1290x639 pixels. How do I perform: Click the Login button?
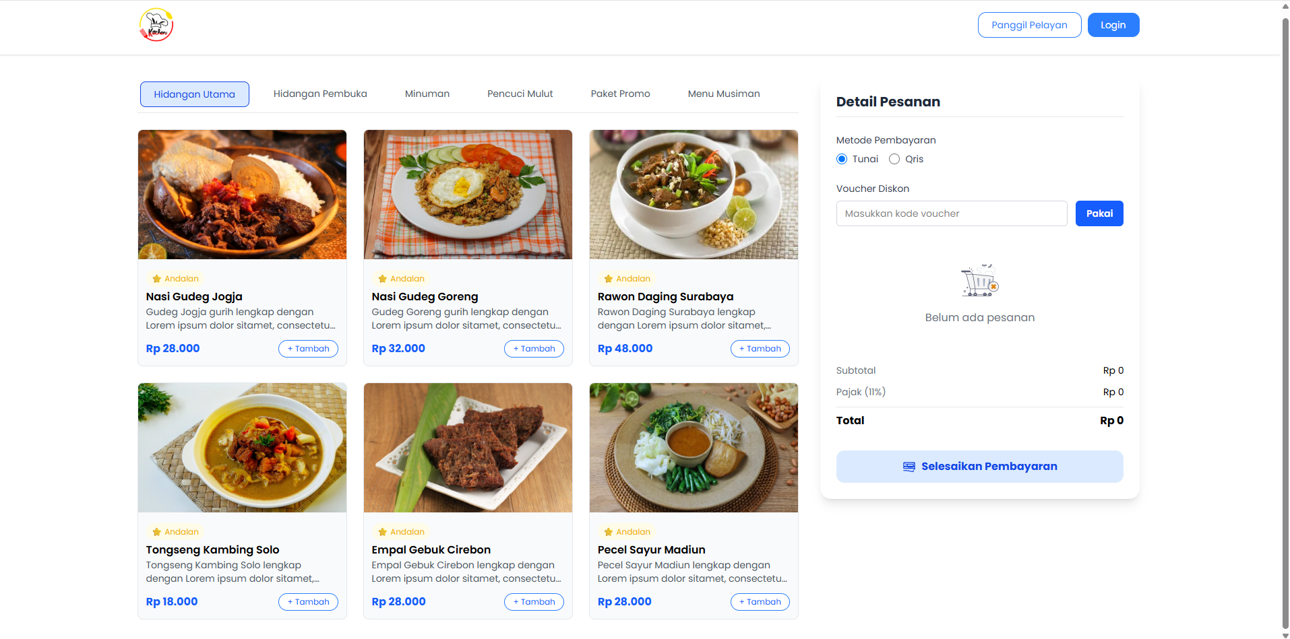[1112, 24]
